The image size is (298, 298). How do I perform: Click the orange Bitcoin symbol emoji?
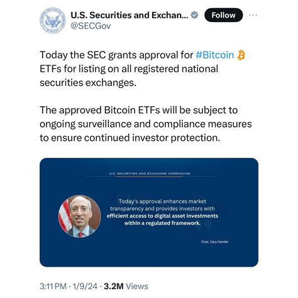tap(241, 55)
